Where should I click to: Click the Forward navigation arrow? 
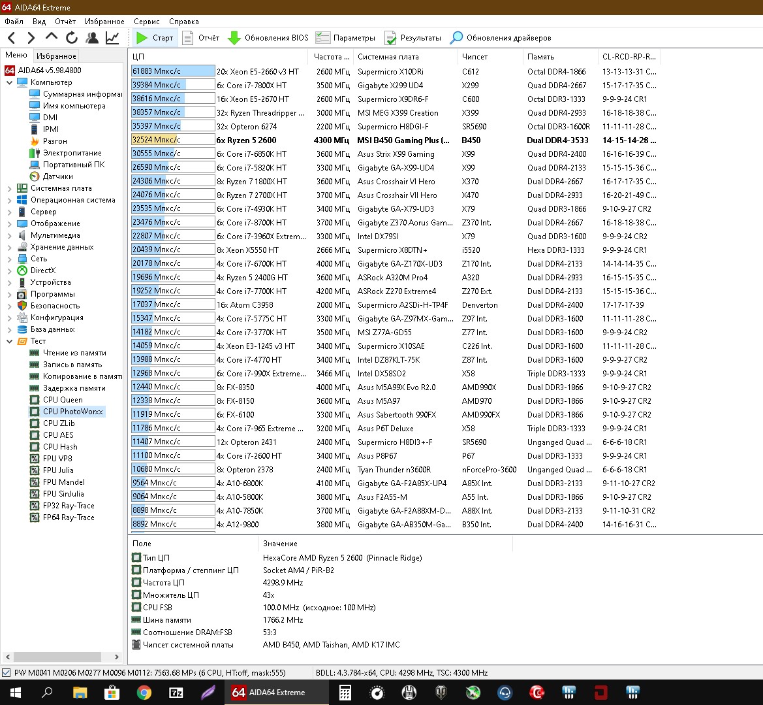(31, 37)
